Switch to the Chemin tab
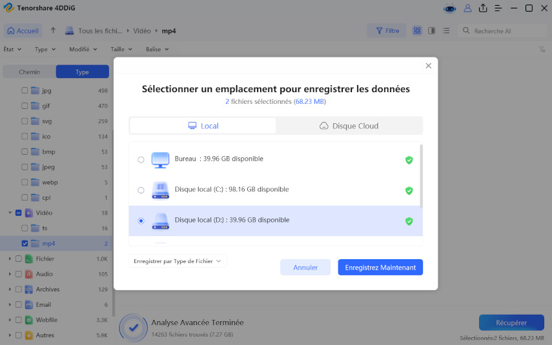The image size is (552, 345). point(29,72)
